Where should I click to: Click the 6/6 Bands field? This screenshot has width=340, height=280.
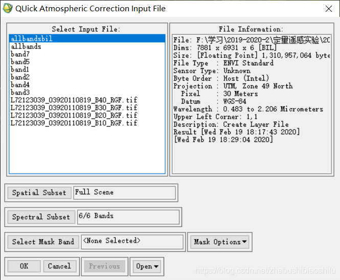point(128,217)
